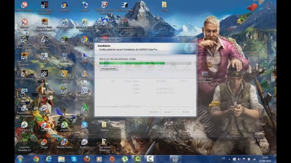Select the crack folder on desktop
This screenshot has width=291, height=163.
[165, 7]
